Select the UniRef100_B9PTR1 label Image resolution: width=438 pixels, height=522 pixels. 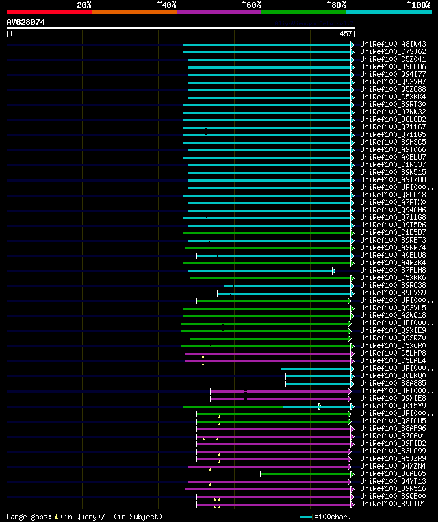coord(393,504)
